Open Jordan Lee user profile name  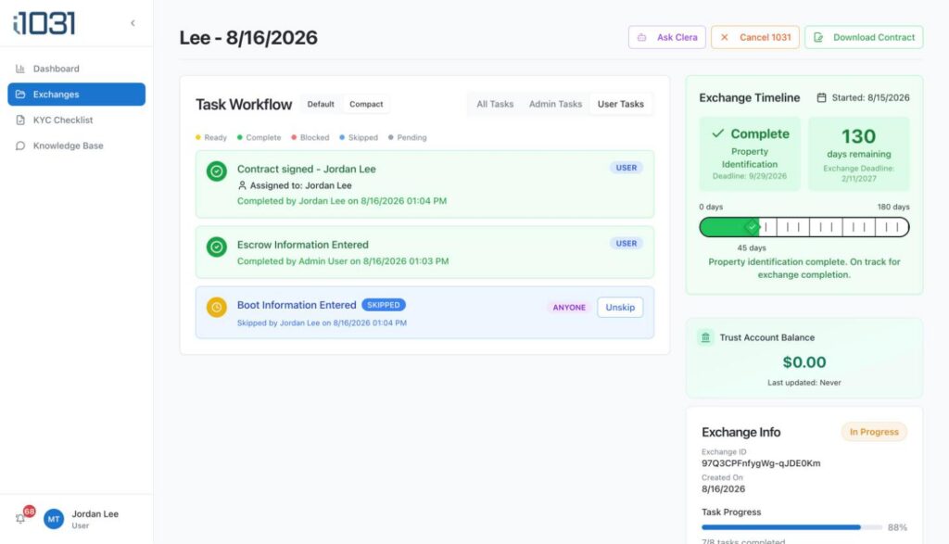95,513
